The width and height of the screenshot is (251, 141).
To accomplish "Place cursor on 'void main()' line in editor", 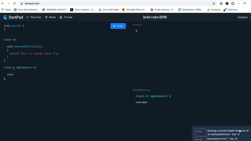I will [14, 26].
